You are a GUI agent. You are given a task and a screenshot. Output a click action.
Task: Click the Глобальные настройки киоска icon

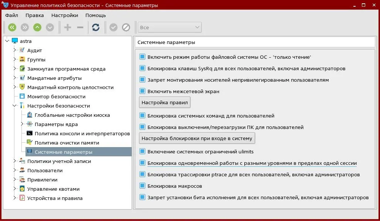(30, 115)
